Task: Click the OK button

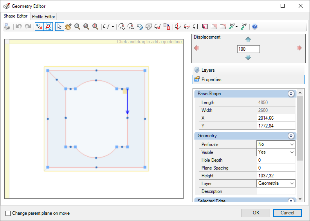Action: [x=256, y=213]
